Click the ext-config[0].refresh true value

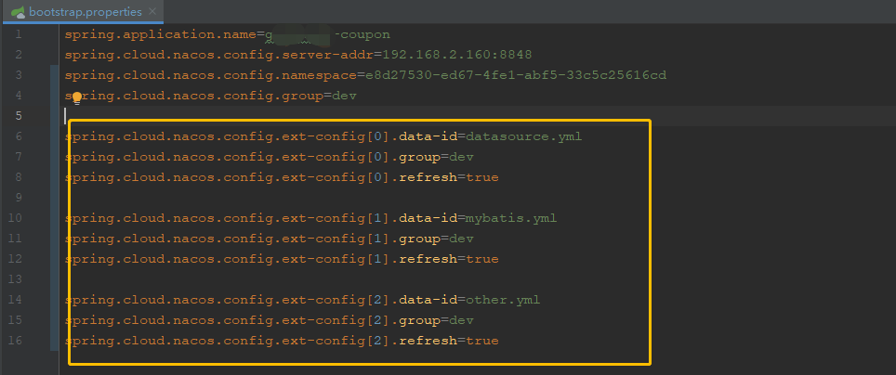click(482, 177)
